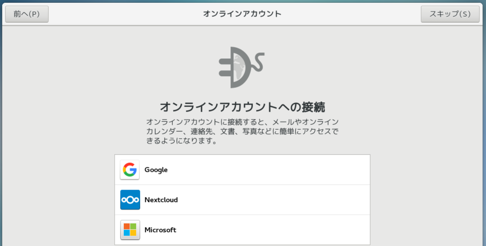This screenshot has width=486, height=246.
Task: Click the Nextcloud logo icon
Action: (x=130, y=200)
